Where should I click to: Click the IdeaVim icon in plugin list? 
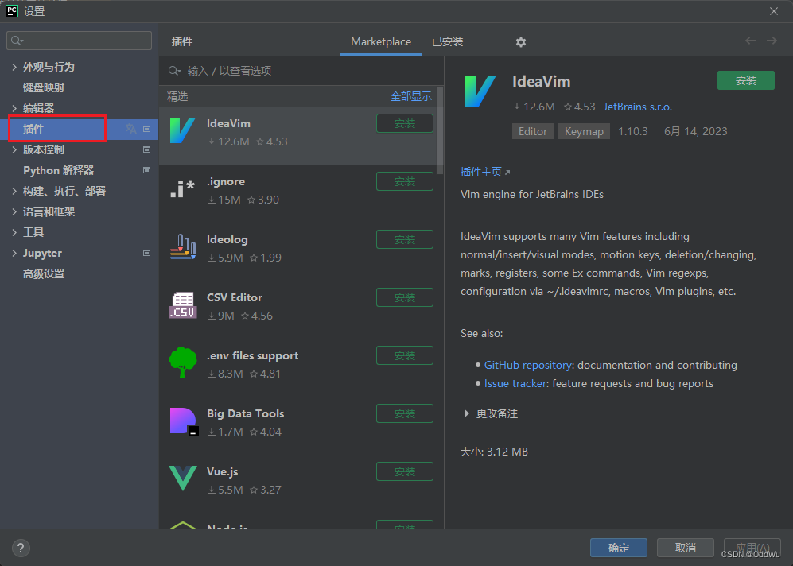point(183,130)
